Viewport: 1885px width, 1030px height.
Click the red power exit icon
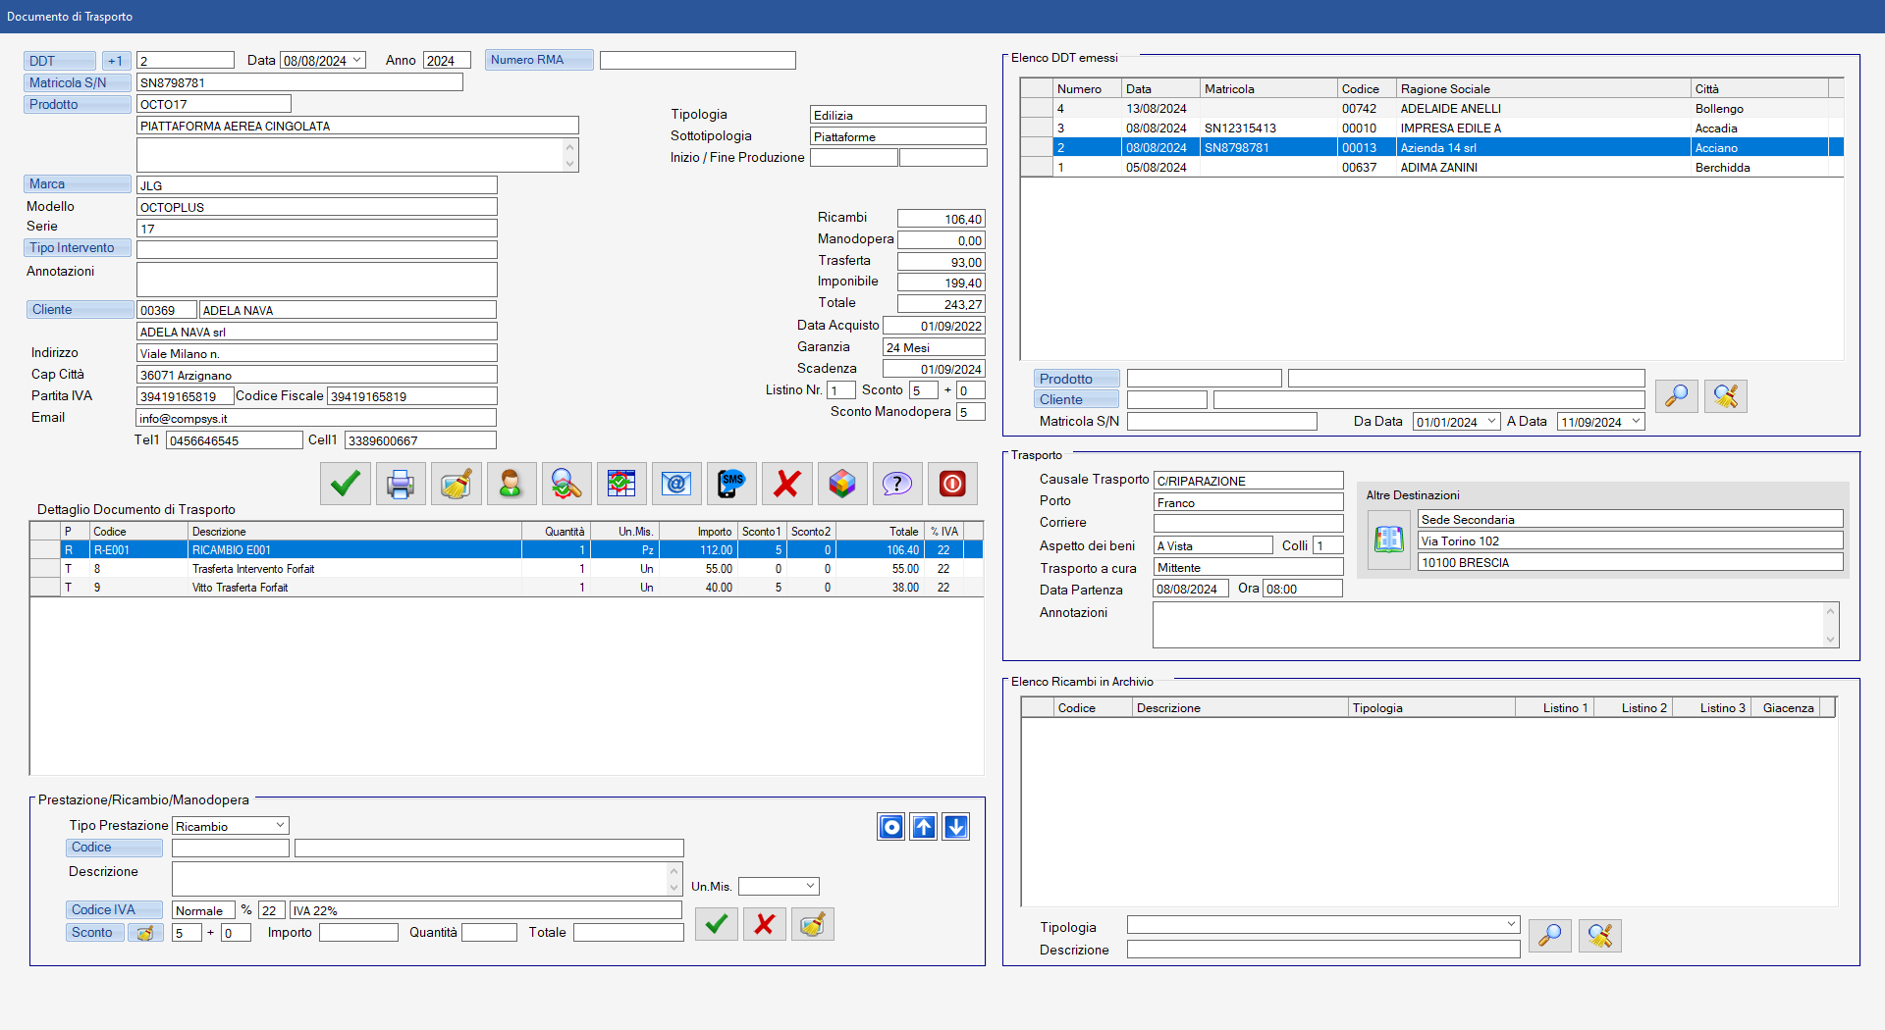pyautogui.click(x=952, y=484)
